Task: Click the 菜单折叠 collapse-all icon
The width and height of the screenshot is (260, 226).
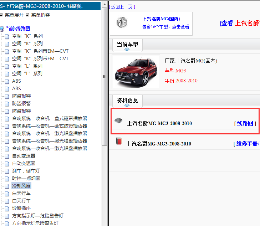Action: tap(27, 15)
